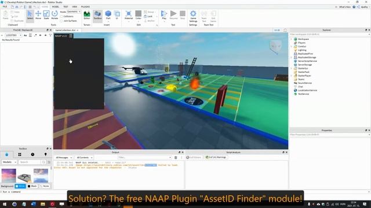Select the None background option in Toolbox
Image resolution: width=371 pixels, height=208 pixels.
(x=45, y=186)
